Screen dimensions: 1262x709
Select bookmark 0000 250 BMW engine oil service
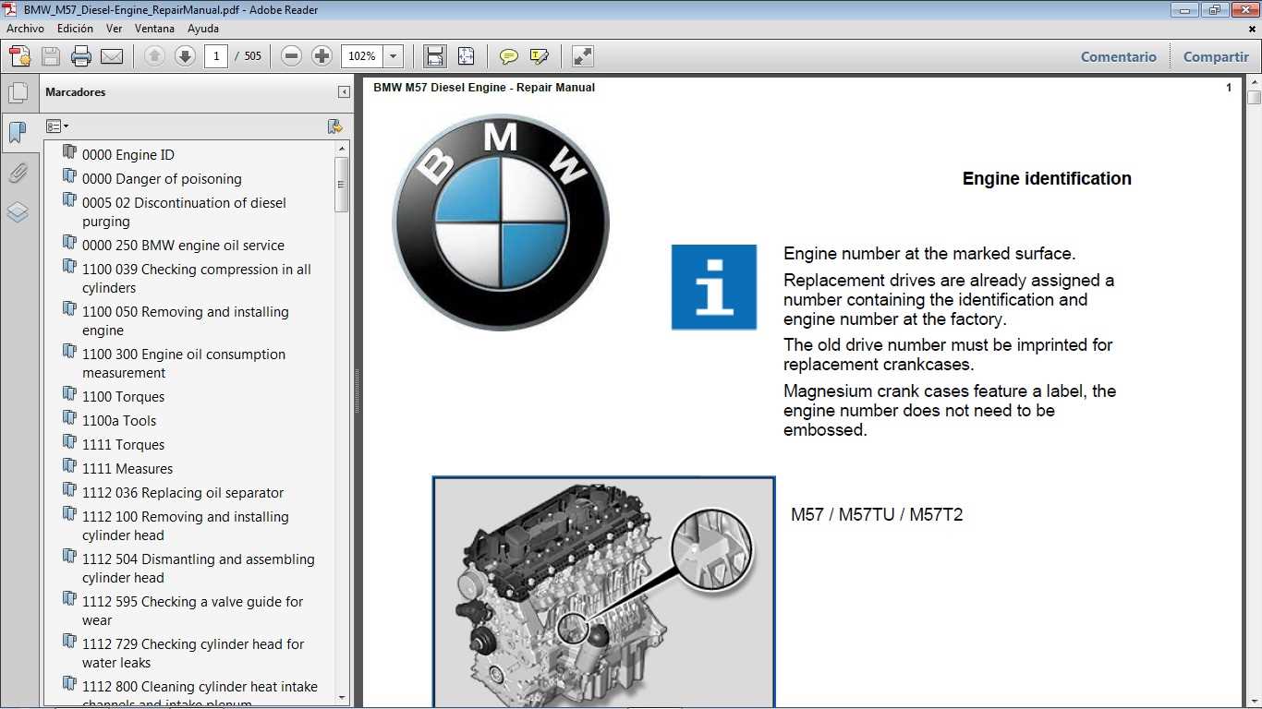183,246
